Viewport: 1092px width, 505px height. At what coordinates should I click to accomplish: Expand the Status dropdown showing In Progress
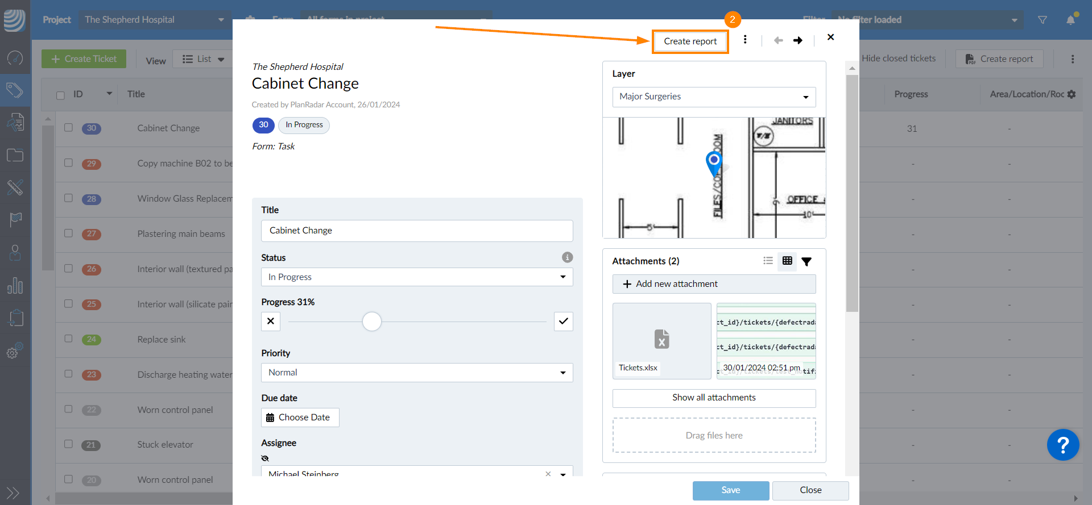click(416, 277)
